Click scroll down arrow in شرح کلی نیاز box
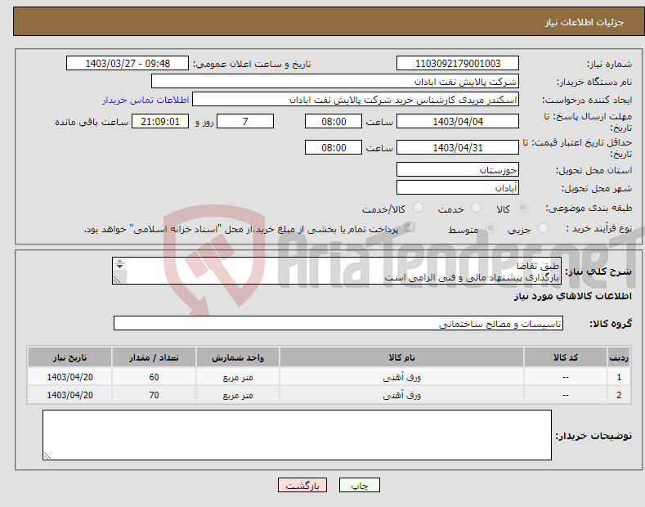645x507 pixels. [119, 267]
